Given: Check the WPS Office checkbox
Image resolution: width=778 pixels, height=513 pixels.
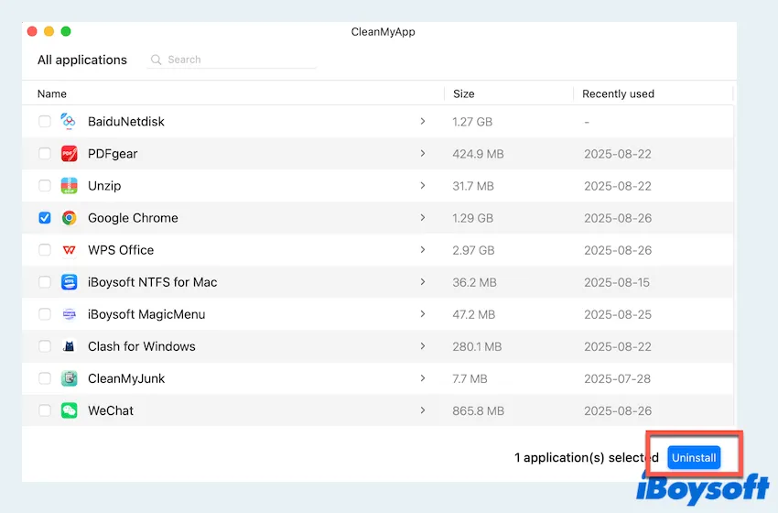Looking at the screenshot, I should coord(45,250).
